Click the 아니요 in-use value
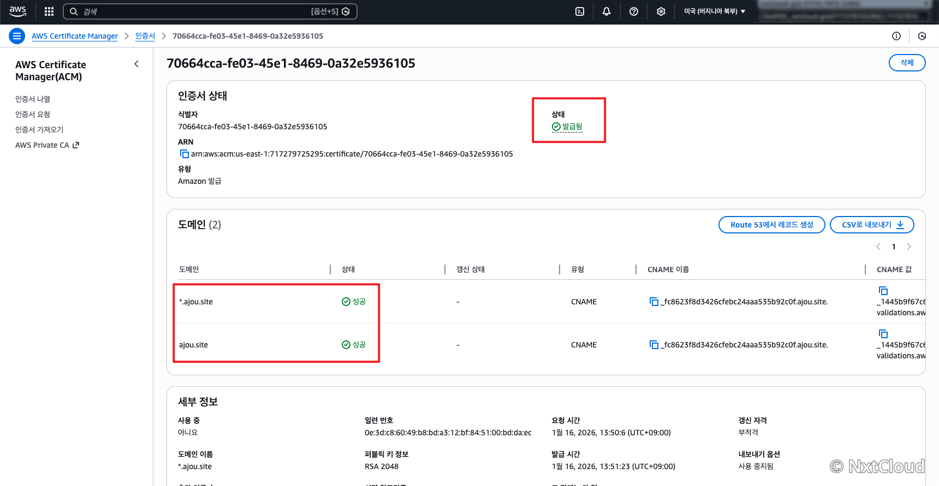Screen dimensions: 939x486 click(188, 433)
